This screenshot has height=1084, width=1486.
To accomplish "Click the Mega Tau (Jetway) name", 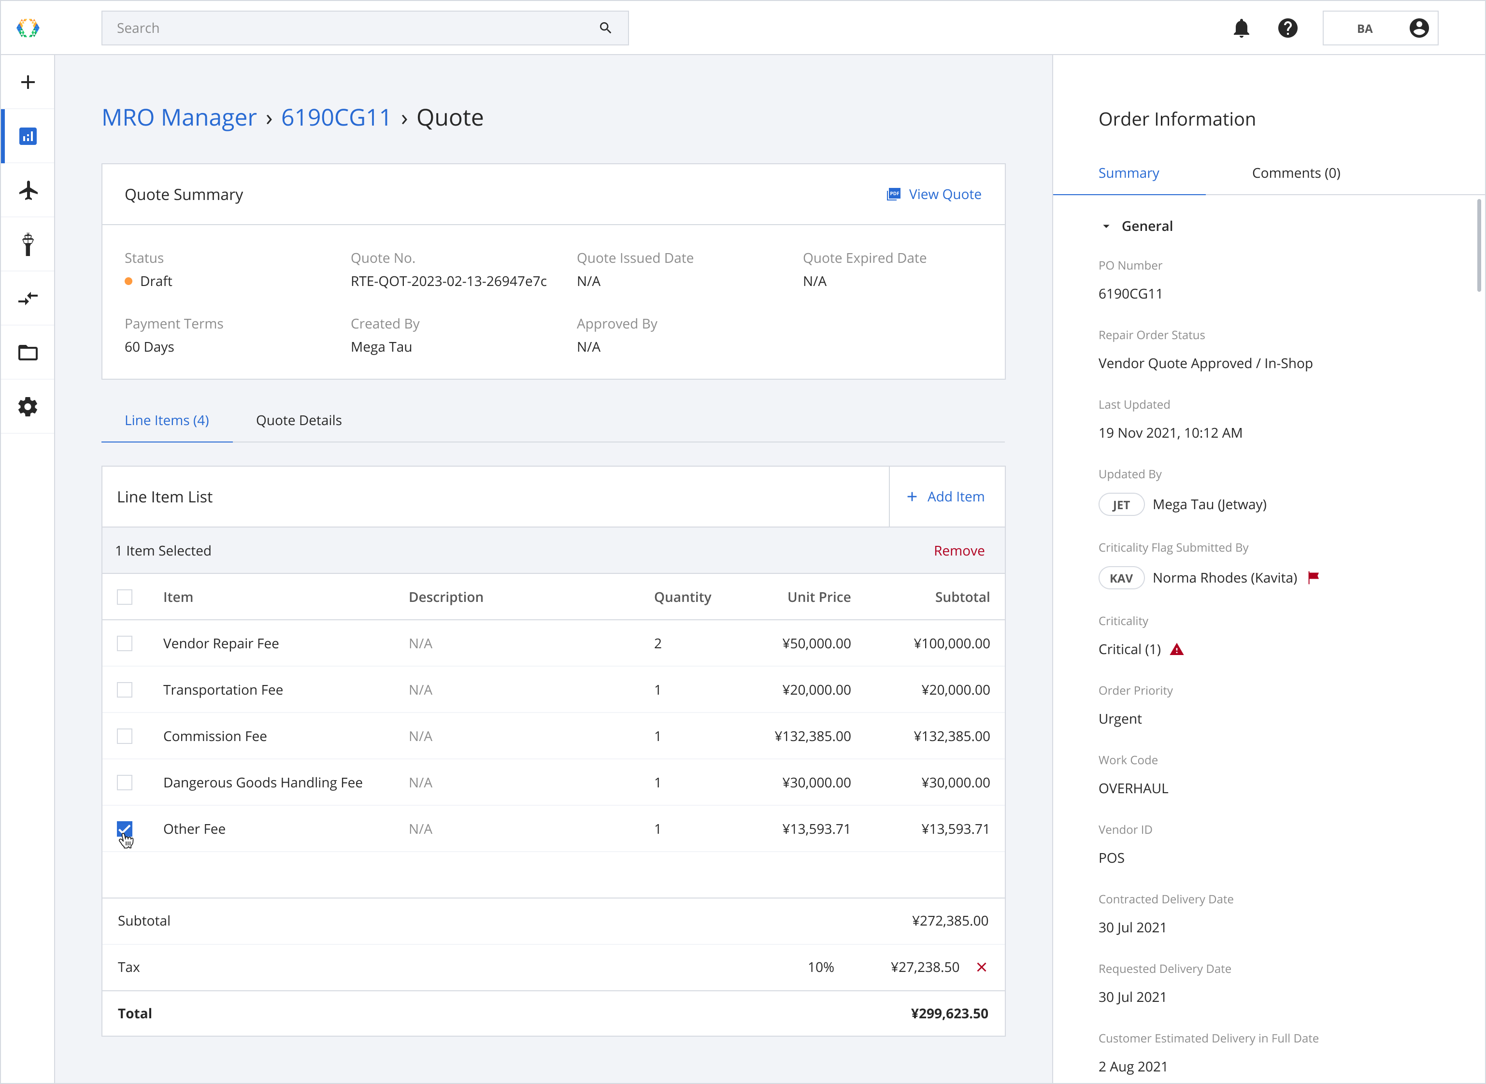I will coord(1209,505).
